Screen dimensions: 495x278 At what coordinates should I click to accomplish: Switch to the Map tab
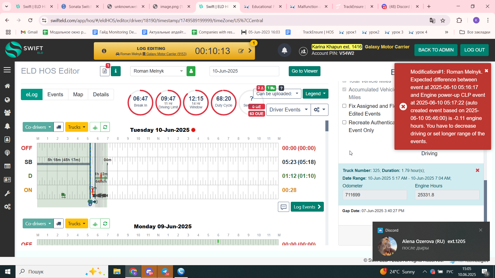[x=78, y=94]
